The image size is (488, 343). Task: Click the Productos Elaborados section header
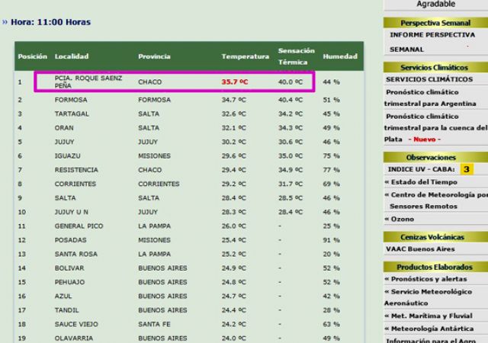pos(435,267)
